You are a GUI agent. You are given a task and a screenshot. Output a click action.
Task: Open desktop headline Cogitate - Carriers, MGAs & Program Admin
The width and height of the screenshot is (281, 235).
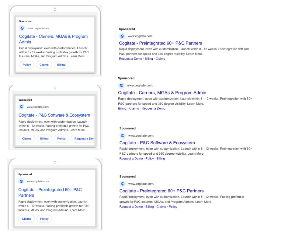(x=162, y=93)
